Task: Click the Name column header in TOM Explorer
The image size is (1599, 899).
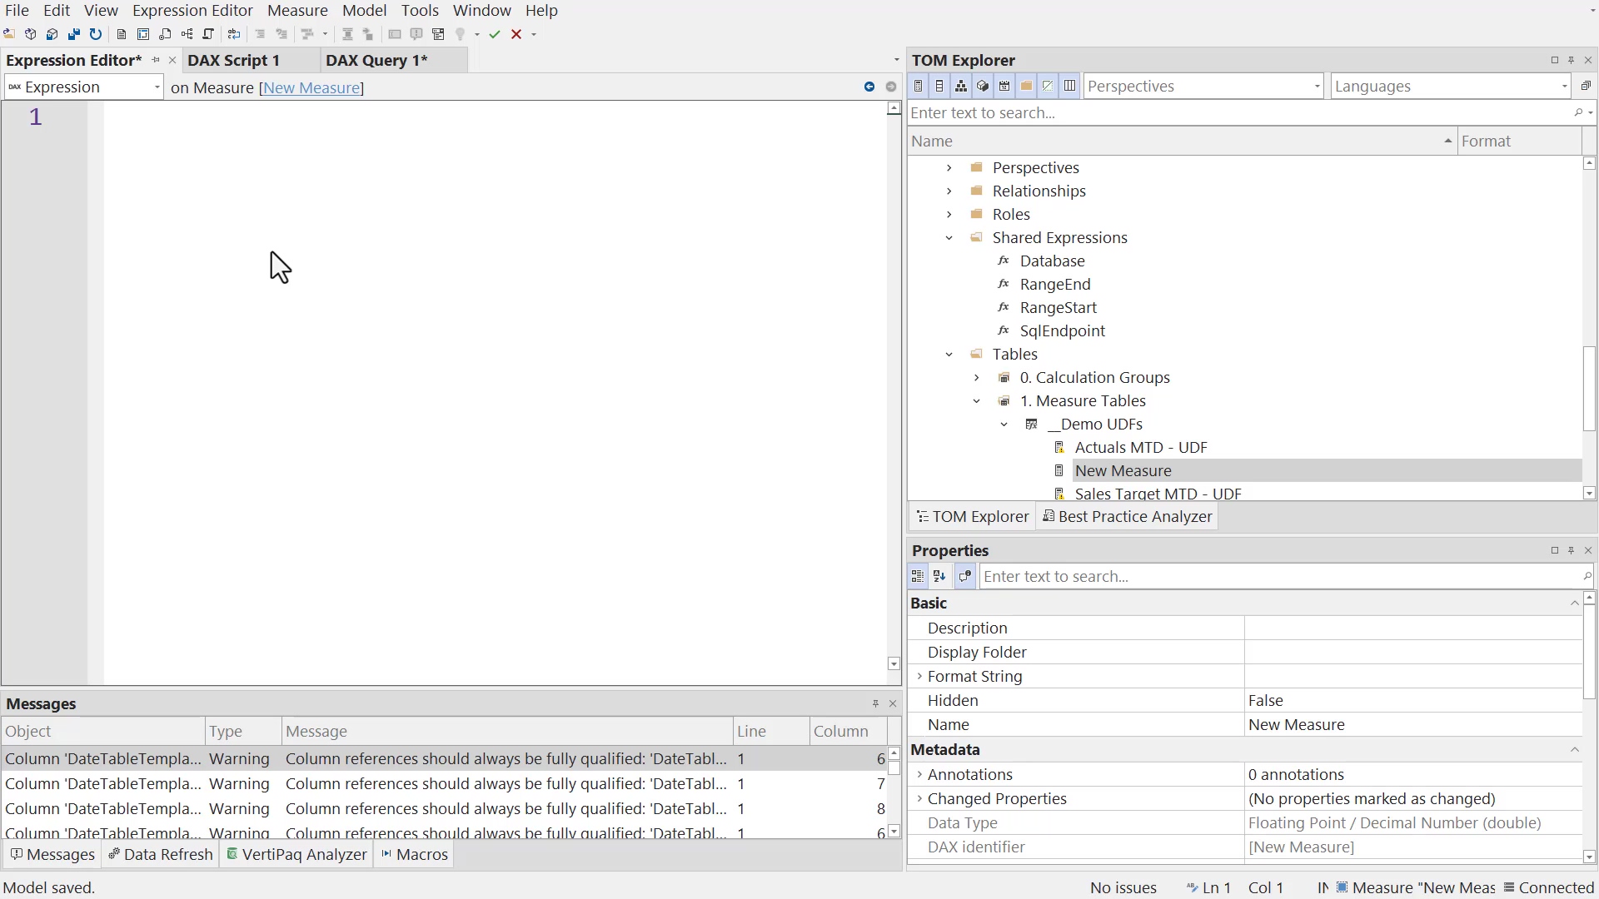Action: pos(1183,142)
